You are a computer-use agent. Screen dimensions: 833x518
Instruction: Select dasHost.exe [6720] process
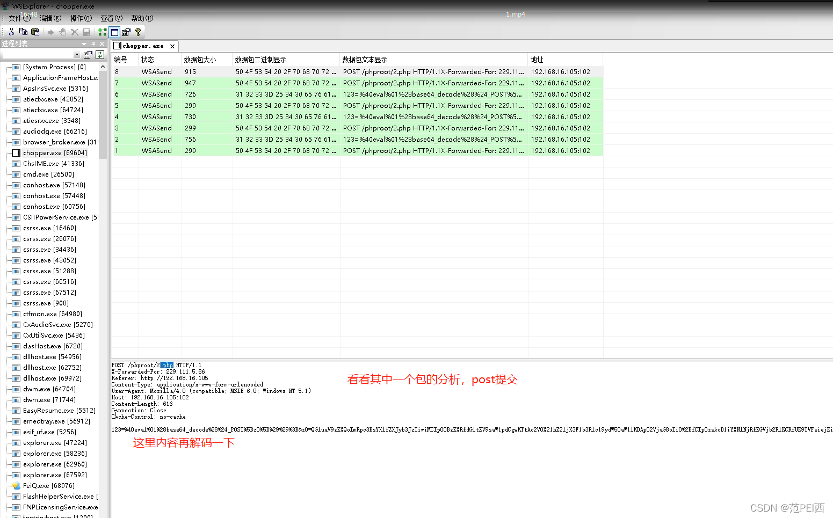[x=53, y=346]
